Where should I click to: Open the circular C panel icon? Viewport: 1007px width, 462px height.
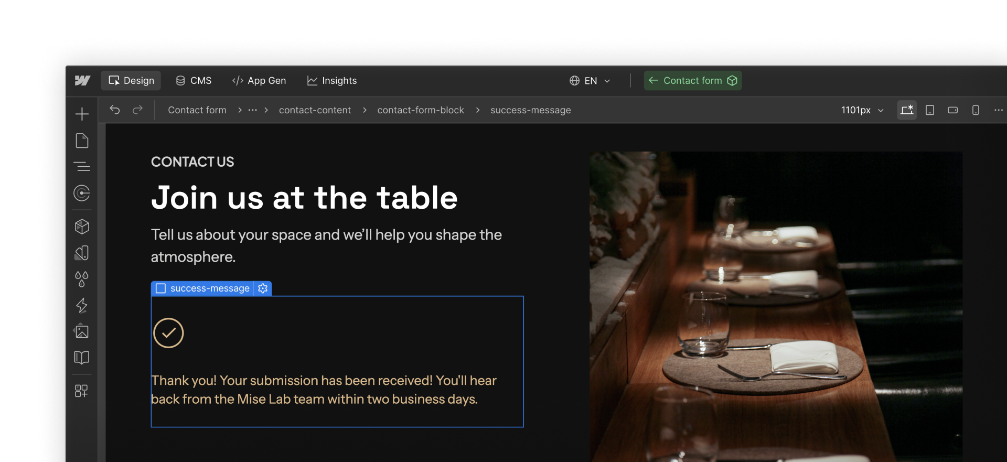click(x=82, y=193)
